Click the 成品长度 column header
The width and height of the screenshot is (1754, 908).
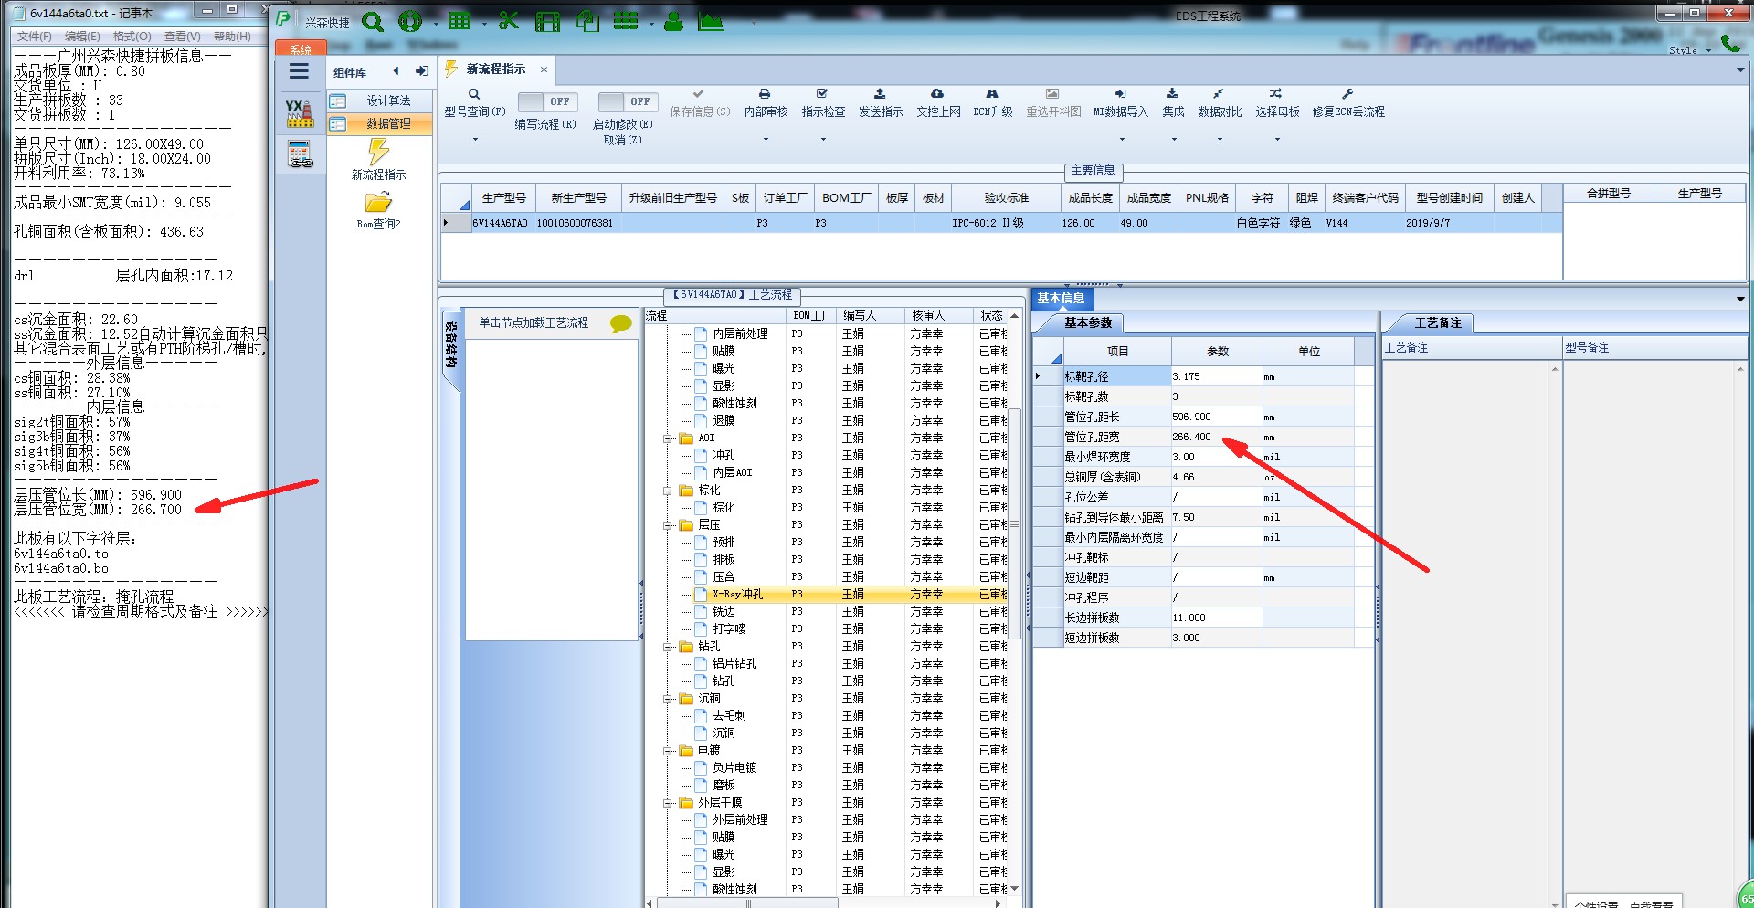coord(1090,198)
